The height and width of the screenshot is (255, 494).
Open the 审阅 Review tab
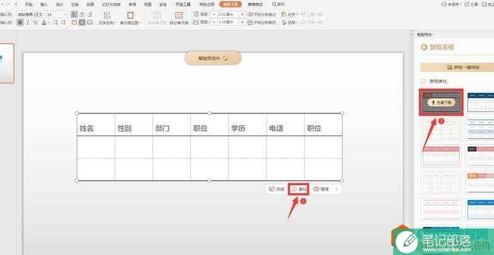click(132, 4)
